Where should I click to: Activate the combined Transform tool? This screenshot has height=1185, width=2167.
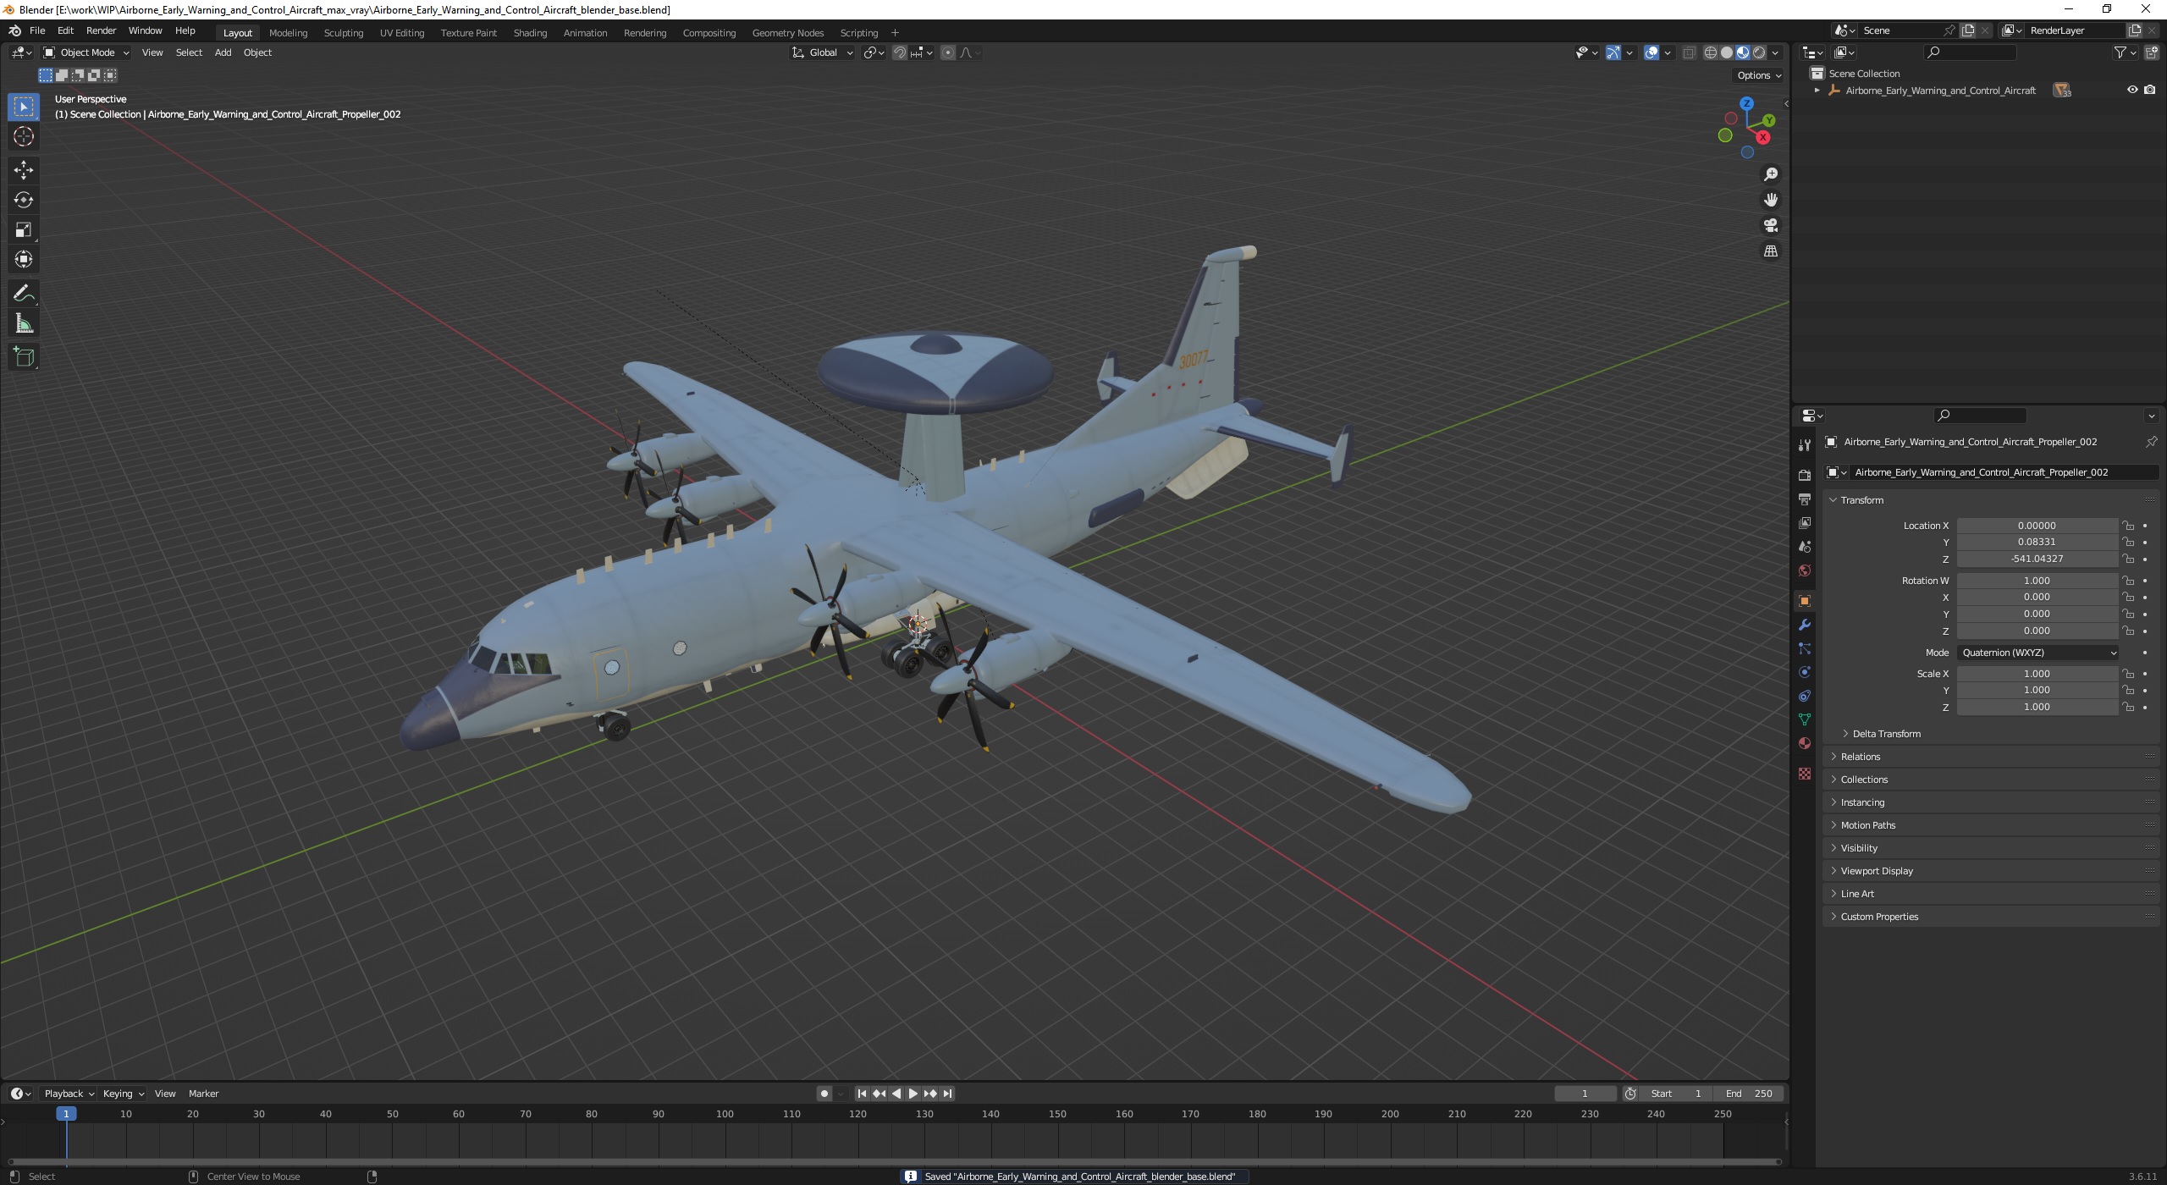tap(24, 259)
